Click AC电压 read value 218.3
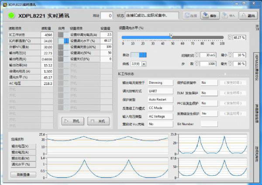262x185 pixels. pyautogui.click(x=47, y=83)
